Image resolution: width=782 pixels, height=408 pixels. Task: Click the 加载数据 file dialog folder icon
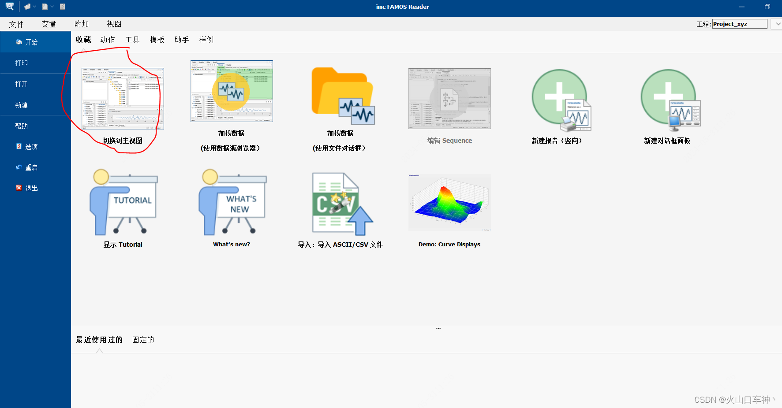(x=343, y=96)
